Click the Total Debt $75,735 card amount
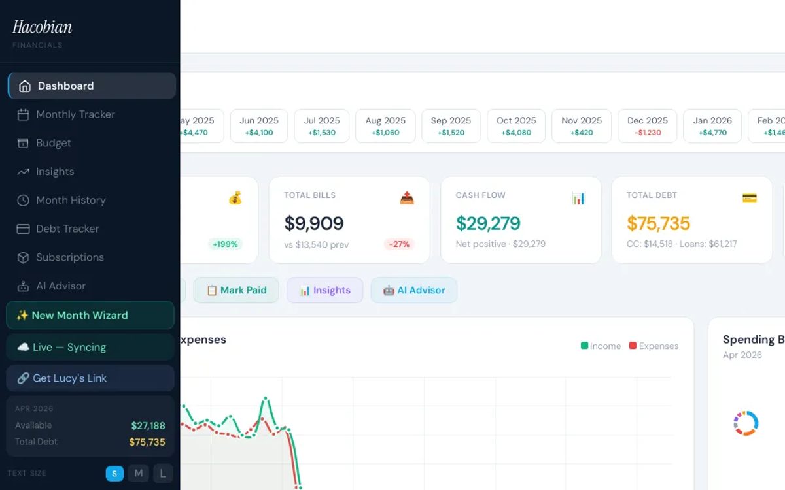785x490 pixels. [x=659, y=223]
